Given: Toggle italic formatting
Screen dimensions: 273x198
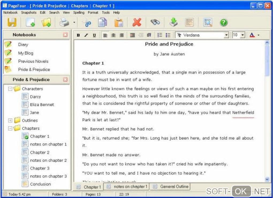Looking at the screenshot, I should [x=86, y=35].
